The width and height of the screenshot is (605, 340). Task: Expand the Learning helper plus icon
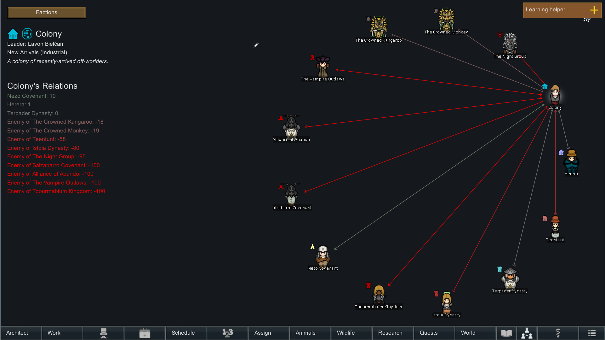click(x=594, y=10)
